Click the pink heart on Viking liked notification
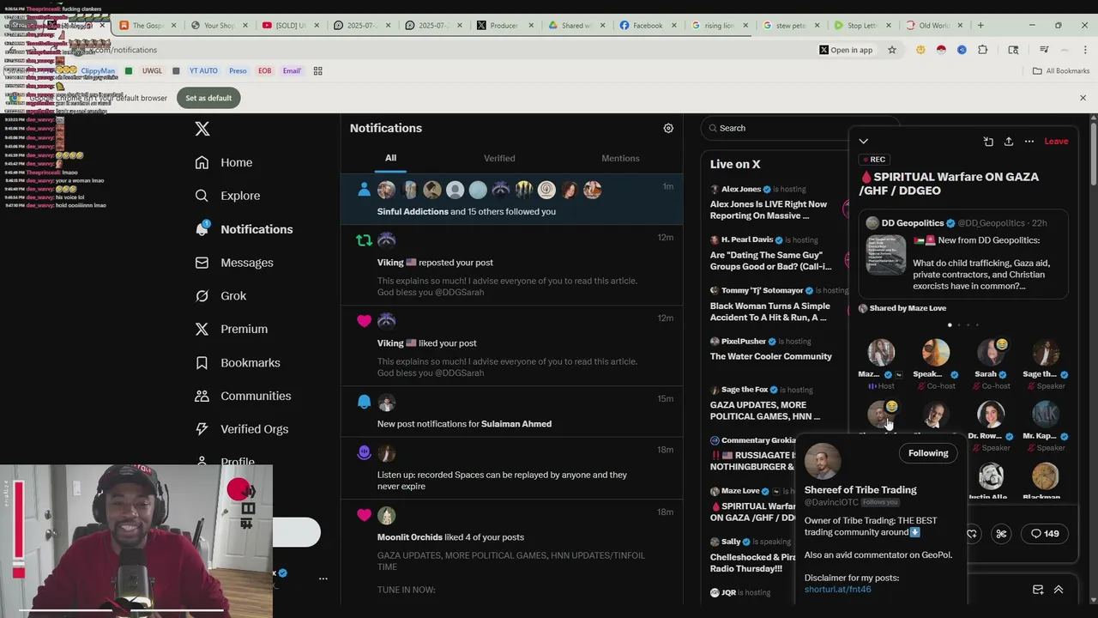Viewport: 1098px width, 618px height. pos(364,321)
